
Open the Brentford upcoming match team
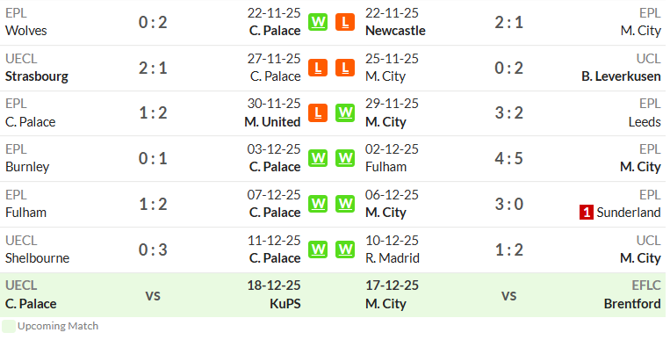coord(632,304)
